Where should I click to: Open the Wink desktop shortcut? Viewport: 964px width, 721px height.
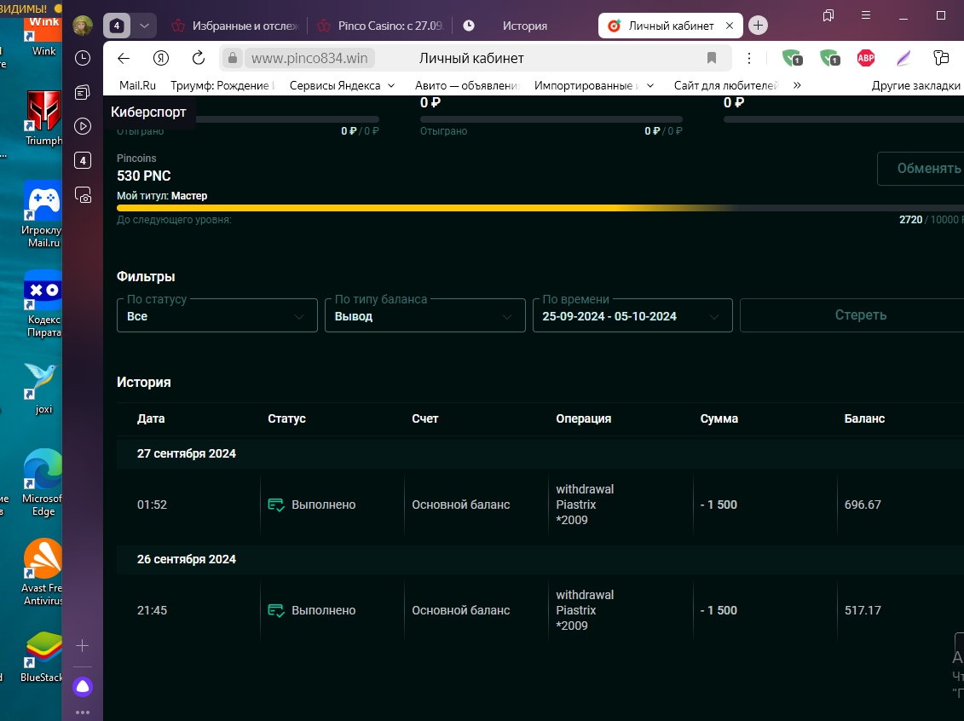43,38
